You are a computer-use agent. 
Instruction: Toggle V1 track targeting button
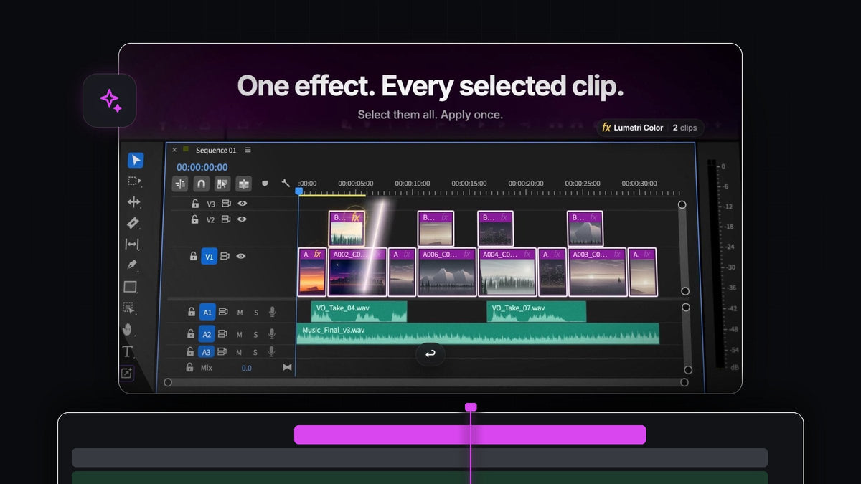pyautogui.click(x=209, y=256)
